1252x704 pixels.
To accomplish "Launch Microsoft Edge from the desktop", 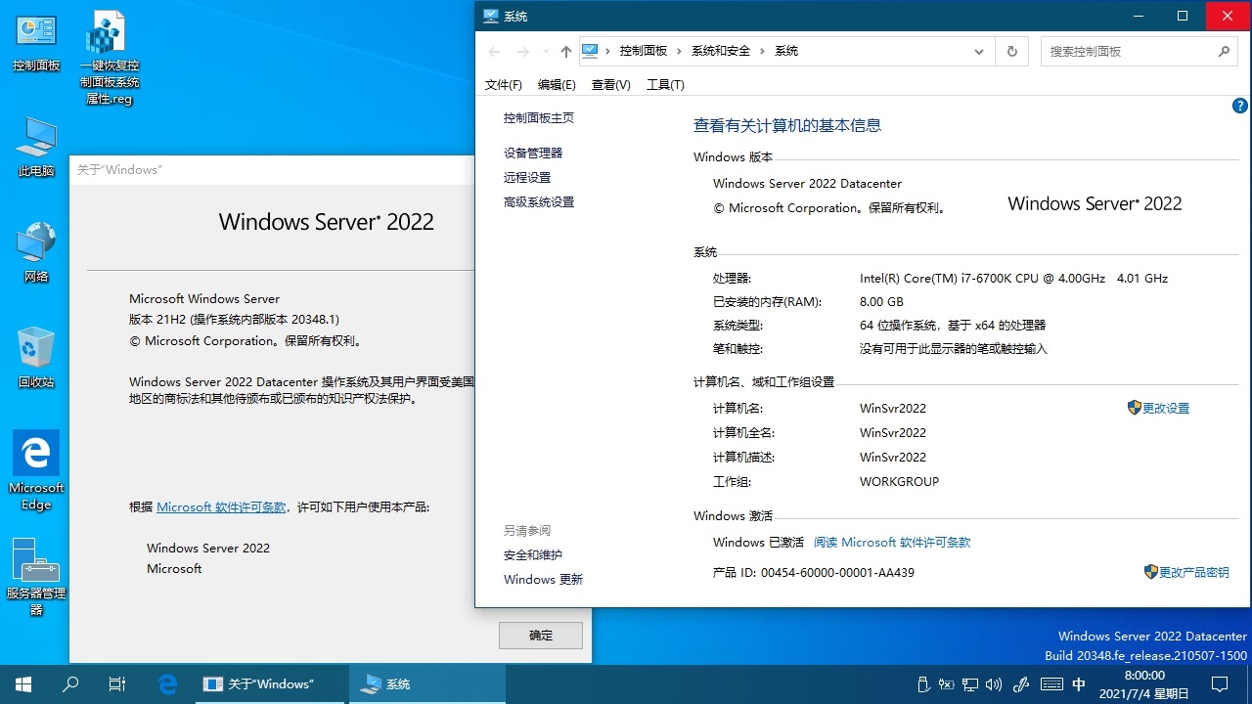I will 36,460.
